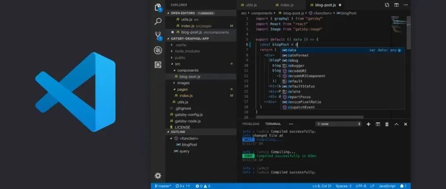
Task: Split the terminal panel
Action: coord(378,124)
